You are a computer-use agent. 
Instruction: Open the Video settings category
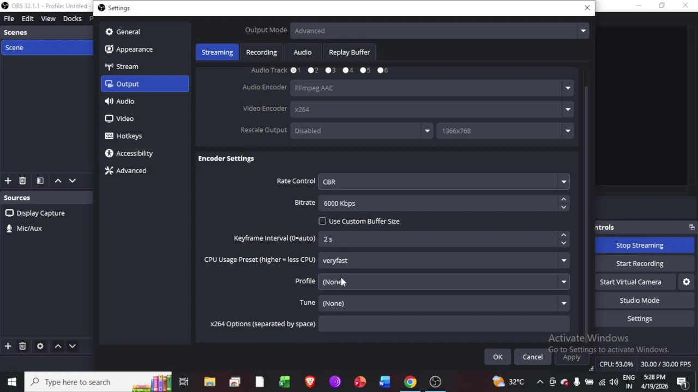(145, 119)
